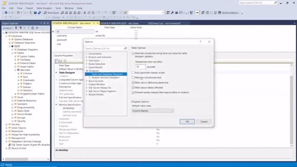Expand Text Editor node in Options tree
Image resolution: width=297 pixels, height=167 pixels.
87,60
